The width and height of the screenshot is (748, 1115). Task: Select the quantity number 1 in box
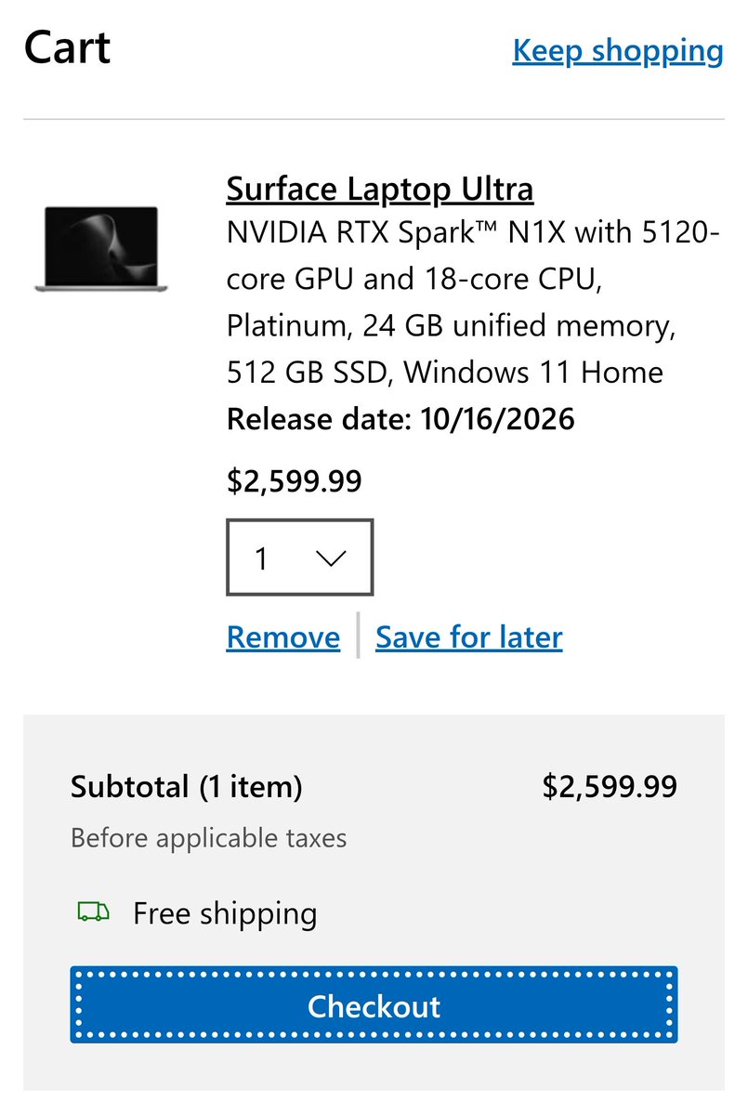tap(261, 558)
